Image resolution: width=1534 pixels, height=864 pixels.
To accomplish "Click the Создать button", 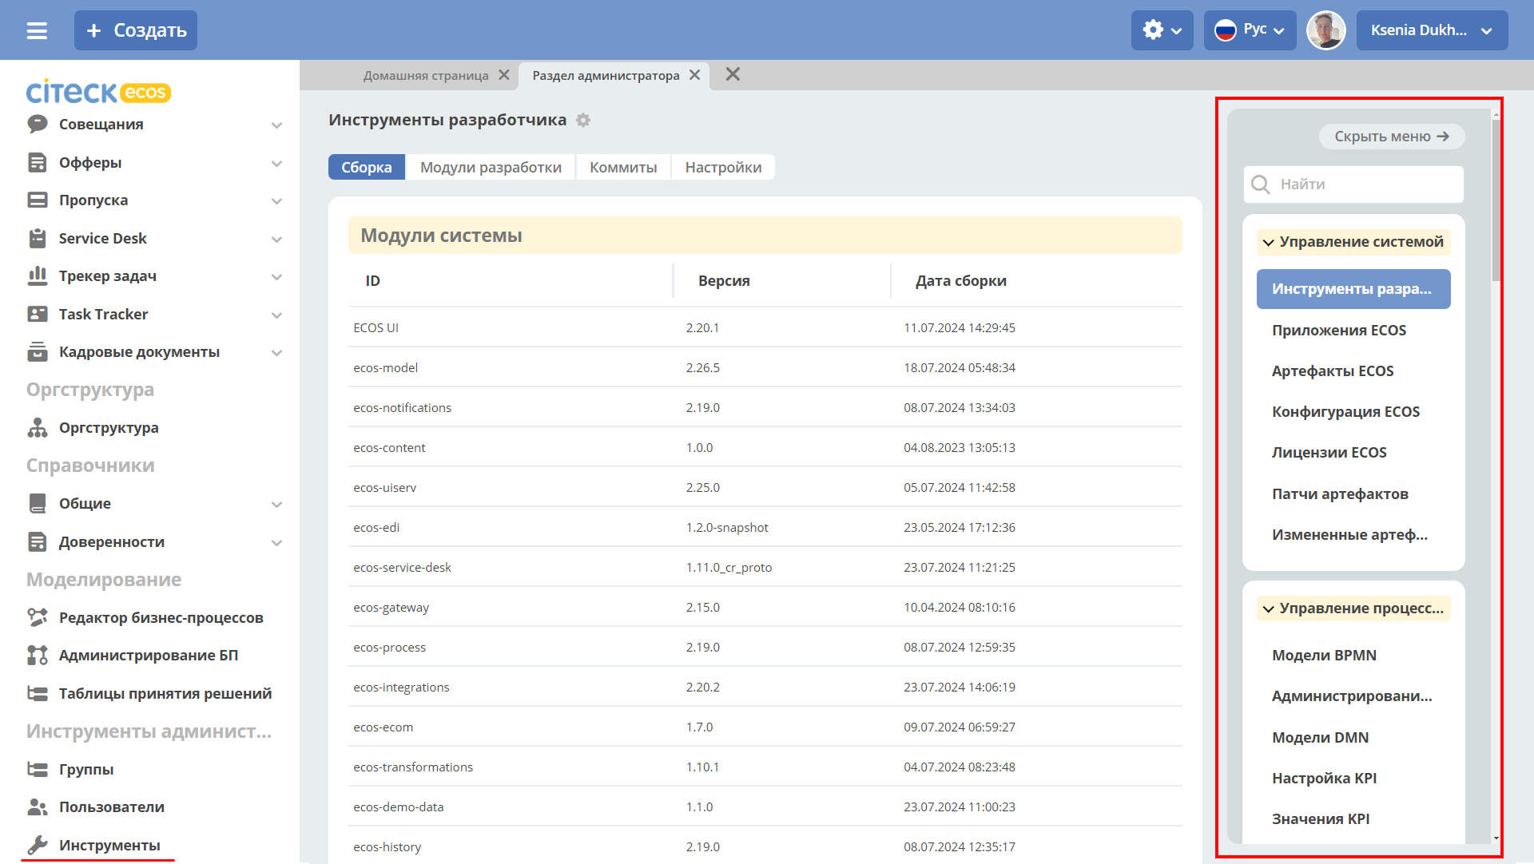I will click(136, 30).
